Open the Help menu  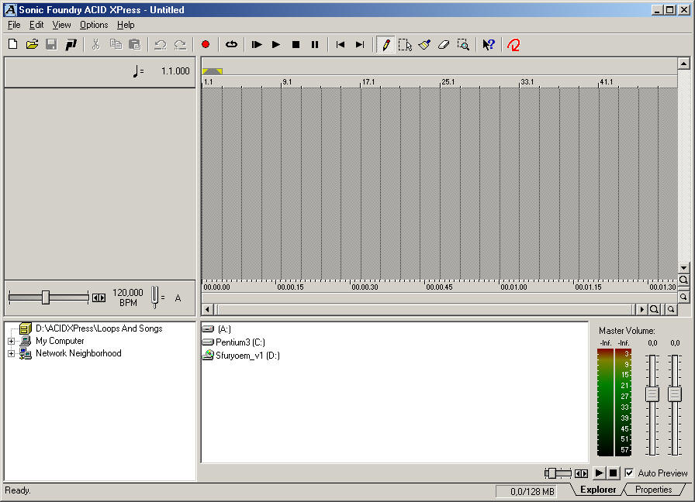click(126, 25)
